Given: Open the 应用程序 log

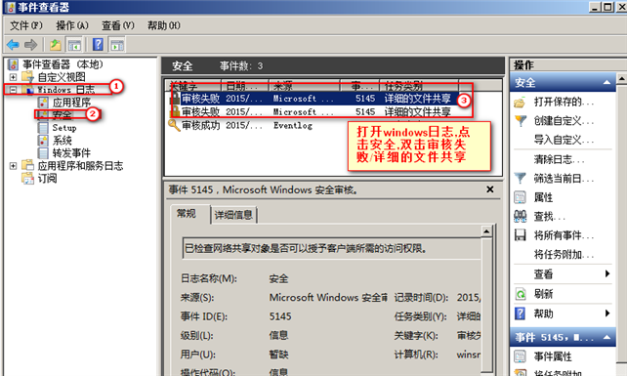Looking at the screenshot, I should pos(71,103).
